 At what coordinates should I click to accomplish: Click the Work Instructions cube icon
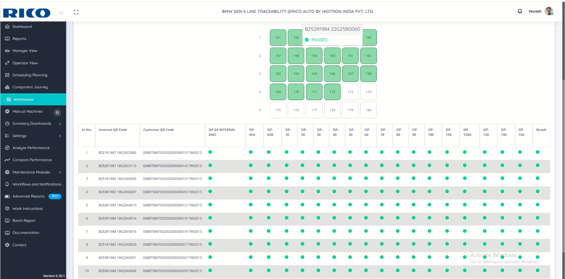tap(7, 209)
